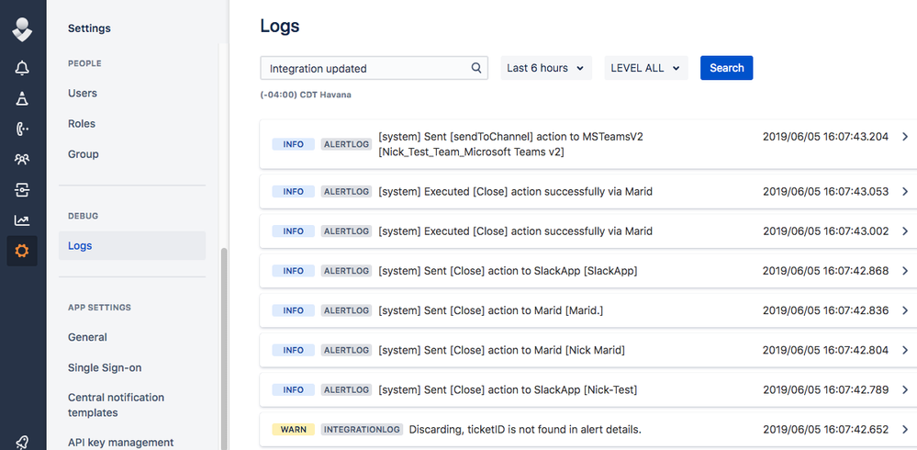Click the INTEGRATIONLOG badge
Viewport: 917px width, 450px height.
(362, 430)
